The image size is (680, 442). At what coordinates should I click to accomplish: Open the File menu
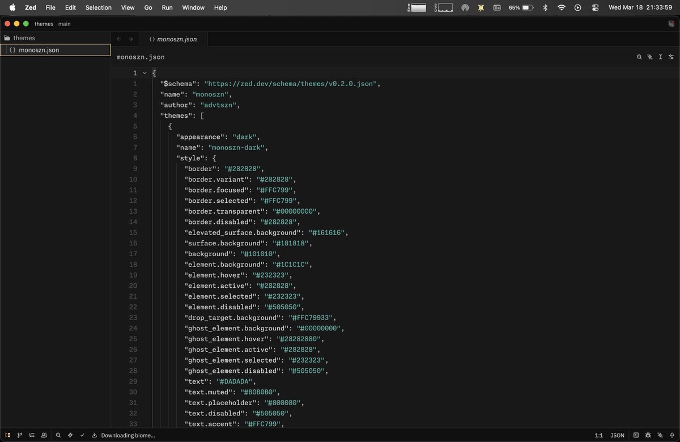50,7
